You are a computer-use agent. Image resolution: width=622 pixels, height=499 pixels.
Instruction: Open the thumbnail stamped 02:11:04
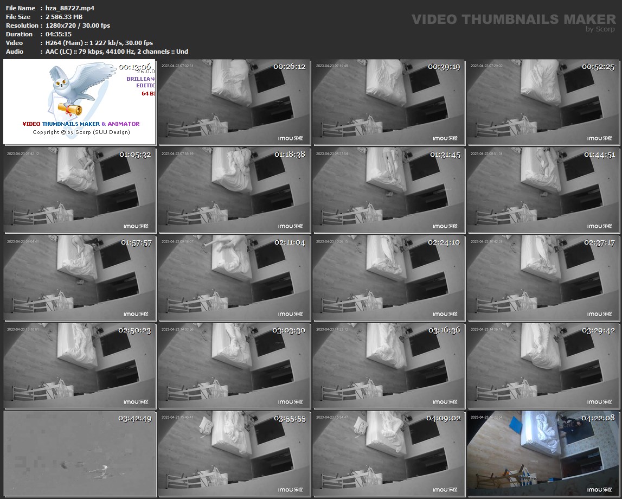coord(234,278)
